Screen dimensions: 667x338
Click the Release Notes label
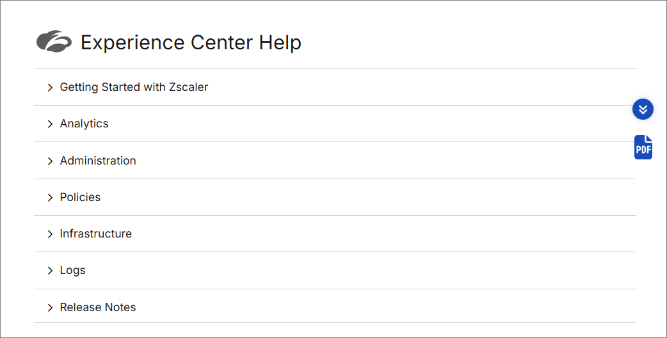point(98,307)
